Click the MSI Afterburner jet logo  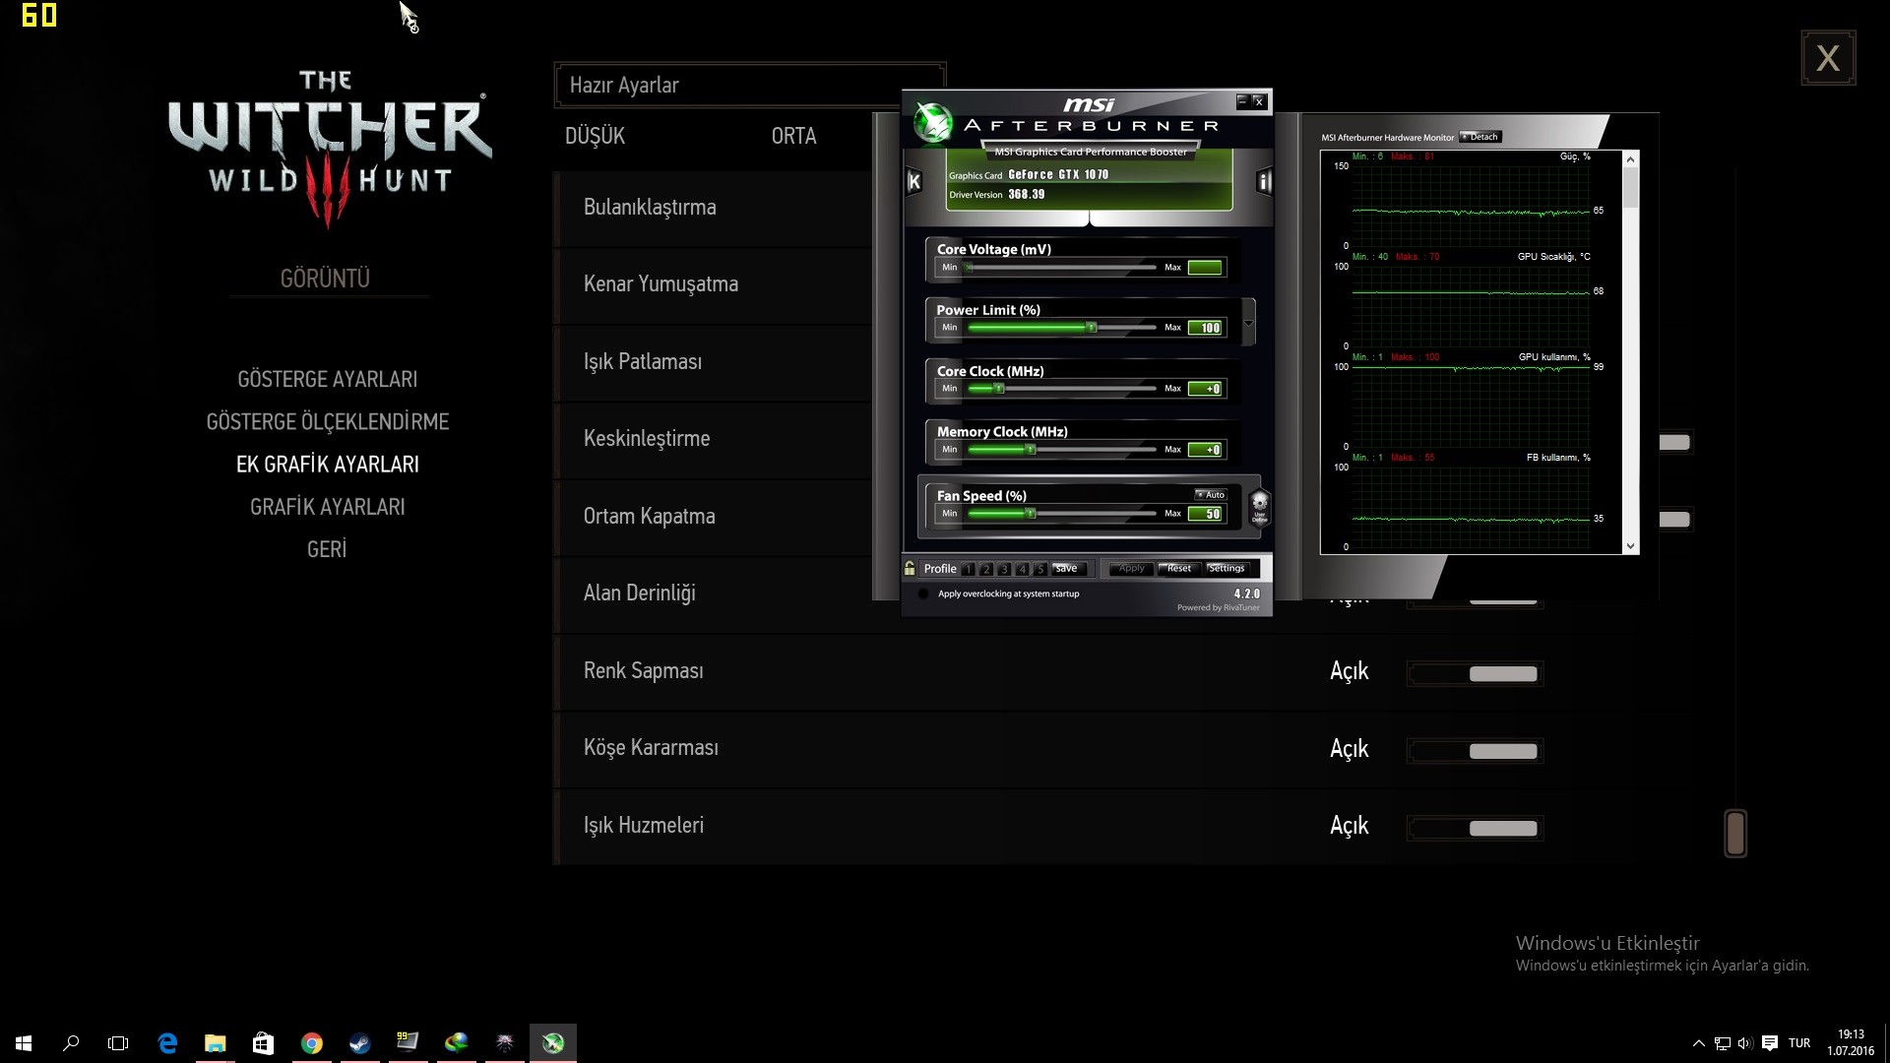tap(931, 123)
